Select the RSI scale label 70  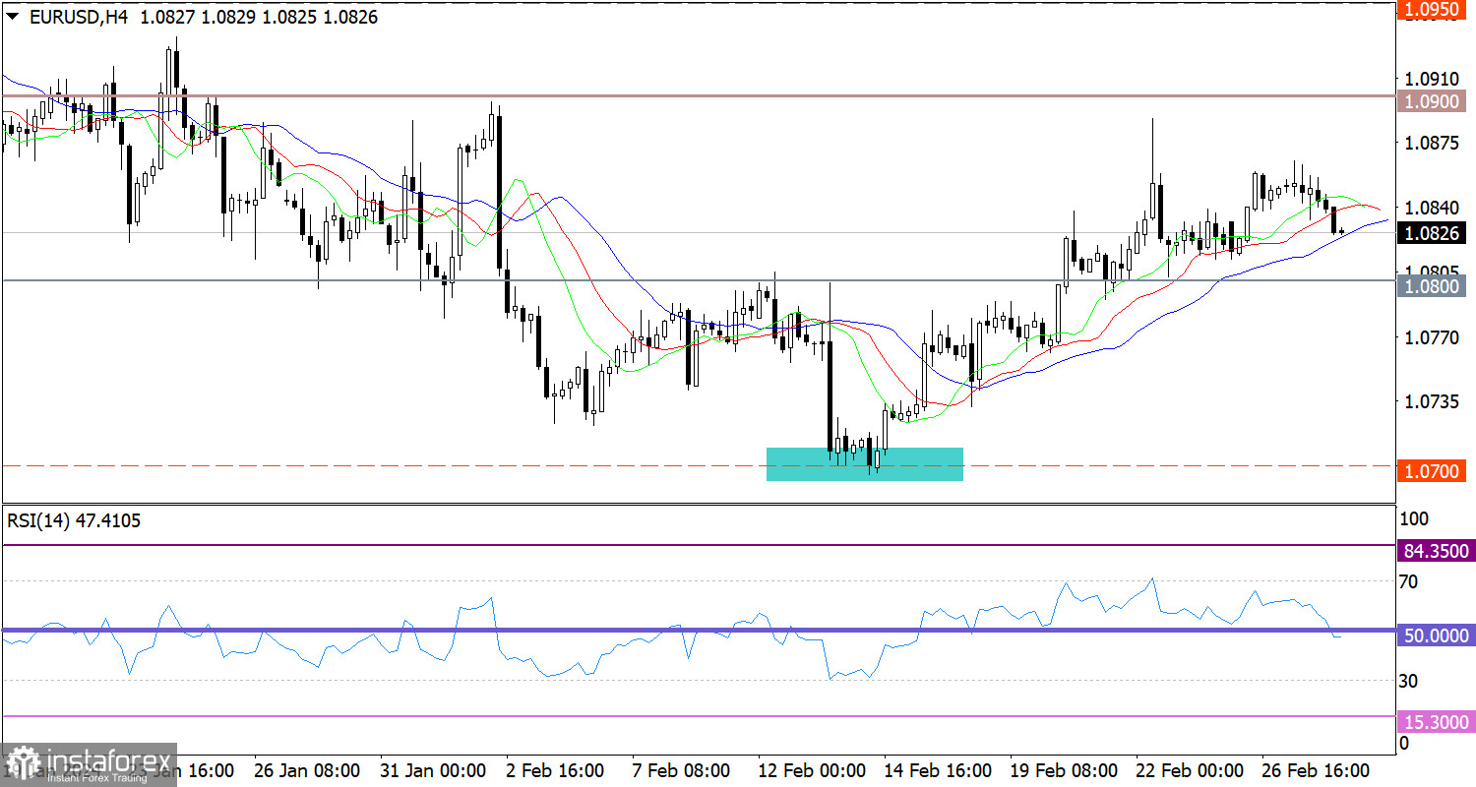click(x=1409, y=582)
